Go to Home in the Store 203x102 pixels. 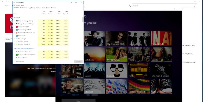click(x=7, y=6)
